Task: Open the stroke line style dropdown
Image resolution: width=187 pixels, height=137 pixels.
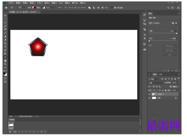Action: [61, 8]
